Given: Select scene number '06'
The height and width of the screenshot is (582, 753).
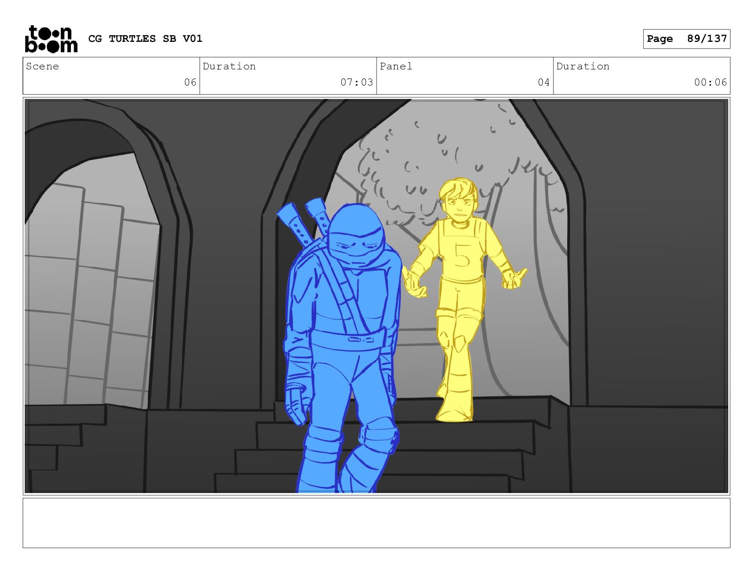Looking at the screenshot, I should coord(190,82).
